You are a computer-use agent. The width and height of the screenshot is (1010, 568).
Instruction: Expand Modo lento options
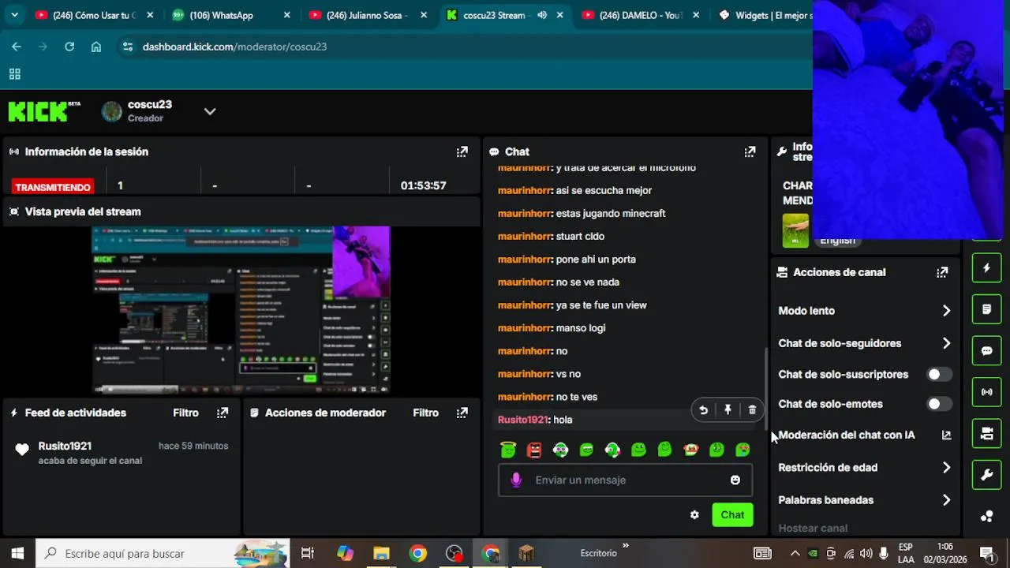coord(946,311)
